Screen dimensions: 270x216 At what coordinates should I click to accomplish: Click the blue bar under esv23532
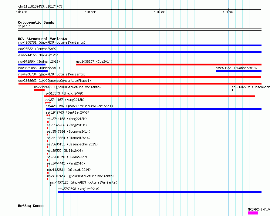[x=140, y=52]
